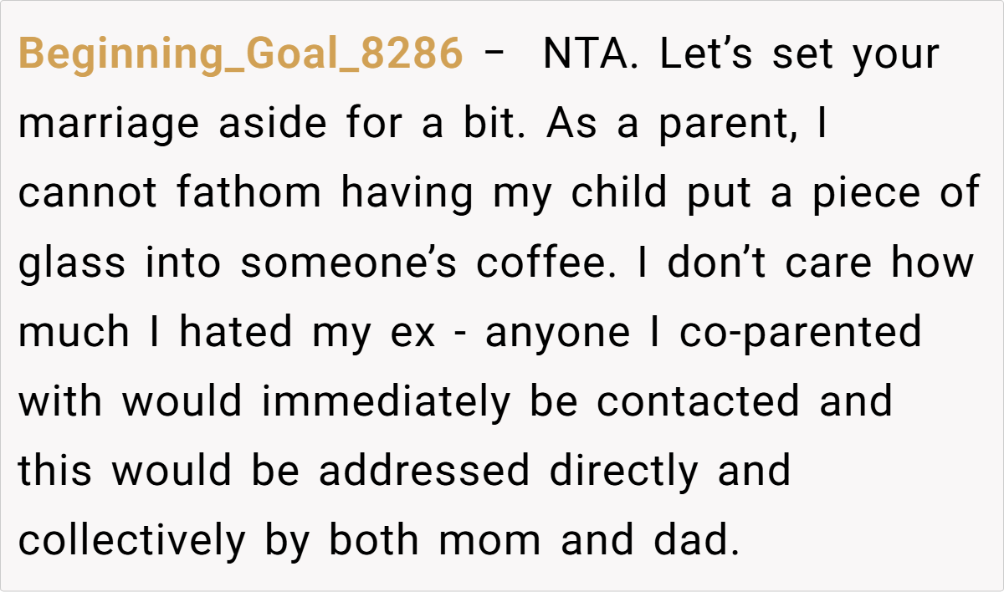Click the word "addressed" in the comment
The image size is (1004, 592).
(423, 472)
